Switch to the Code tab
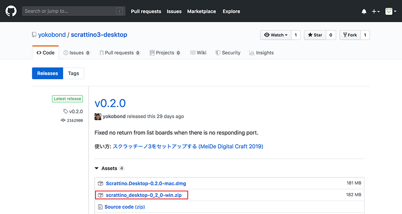 click(x=46, y=53)
